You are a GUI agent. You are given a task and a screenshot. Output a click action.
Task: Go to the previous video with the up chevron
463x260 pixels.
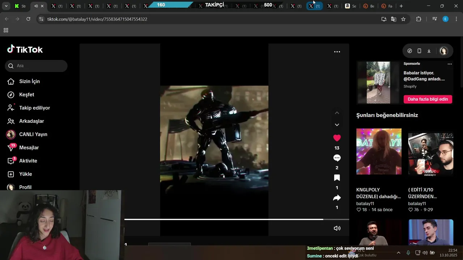click(337, 113)
